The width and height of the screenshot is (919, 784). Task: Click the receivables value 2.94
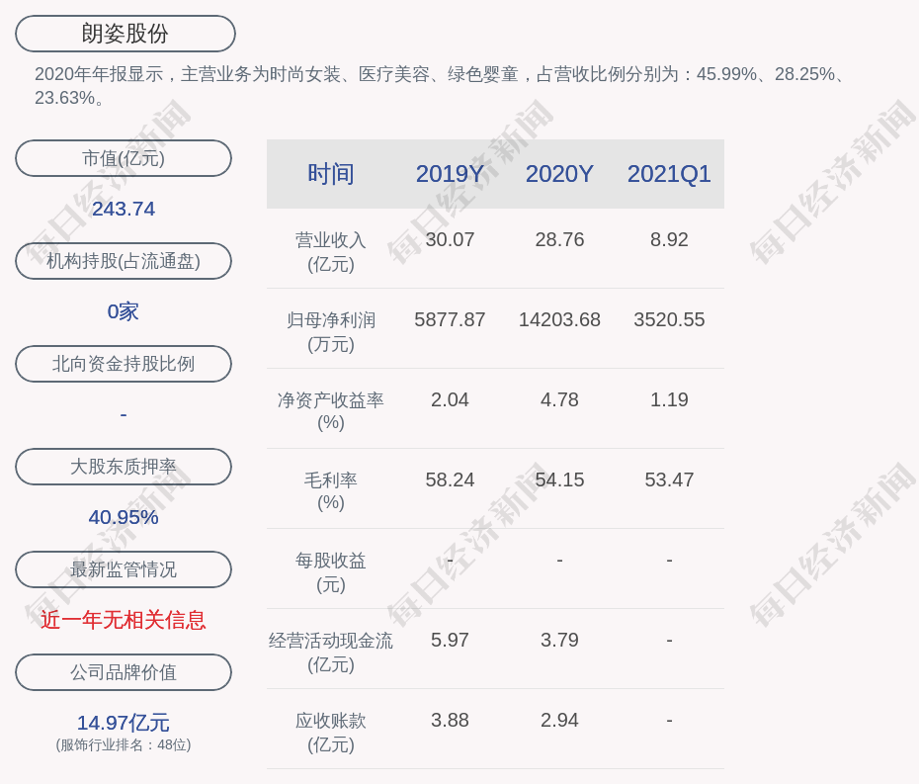[x=559, y=720]
